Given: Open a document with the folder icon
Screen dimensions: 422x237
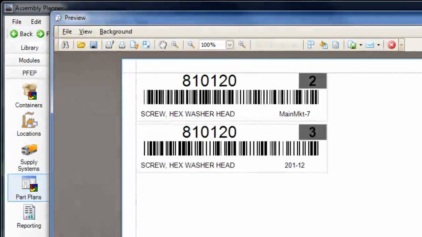Looking at the screenshot, I should coord(81,45).
